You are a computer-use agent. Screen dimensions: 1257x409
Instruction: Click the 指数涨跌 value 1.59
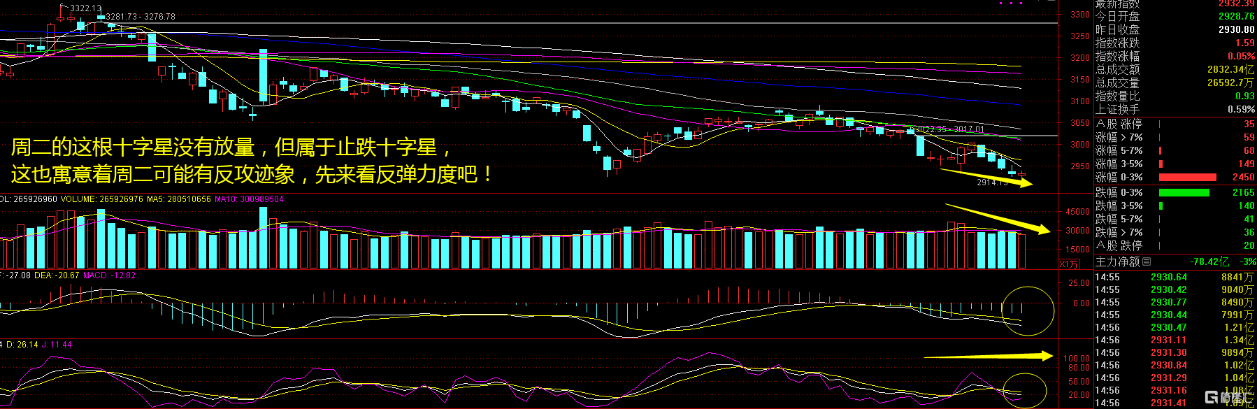coord(1244,43)
